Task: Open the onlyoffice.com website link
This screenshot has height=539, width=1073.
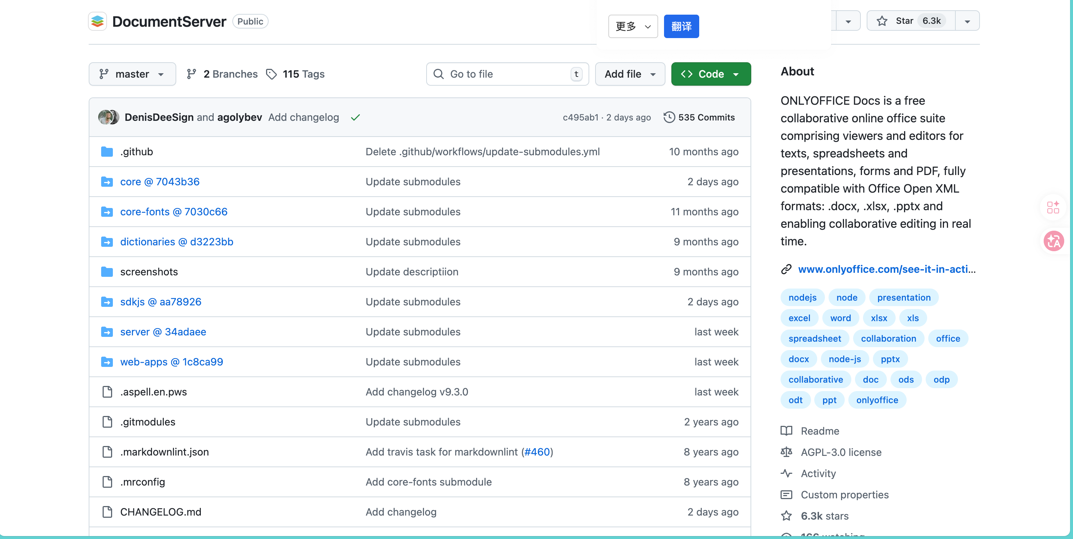Action: [x=886, y=269]
